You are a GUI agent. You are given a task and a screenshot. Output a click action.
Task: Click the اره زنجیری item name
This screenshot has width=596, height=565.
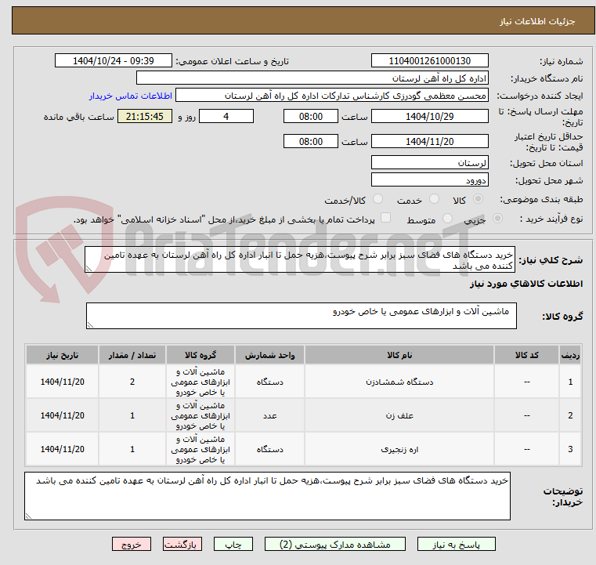[x=399, y=450]
